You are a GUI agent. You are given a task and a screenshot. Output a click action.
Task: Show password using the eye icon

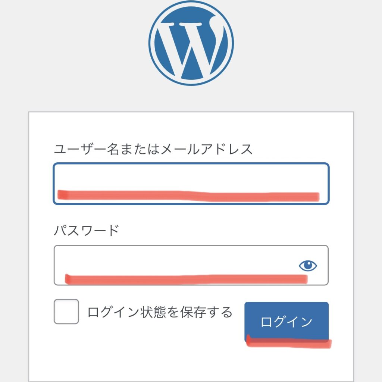click(308, 265)
